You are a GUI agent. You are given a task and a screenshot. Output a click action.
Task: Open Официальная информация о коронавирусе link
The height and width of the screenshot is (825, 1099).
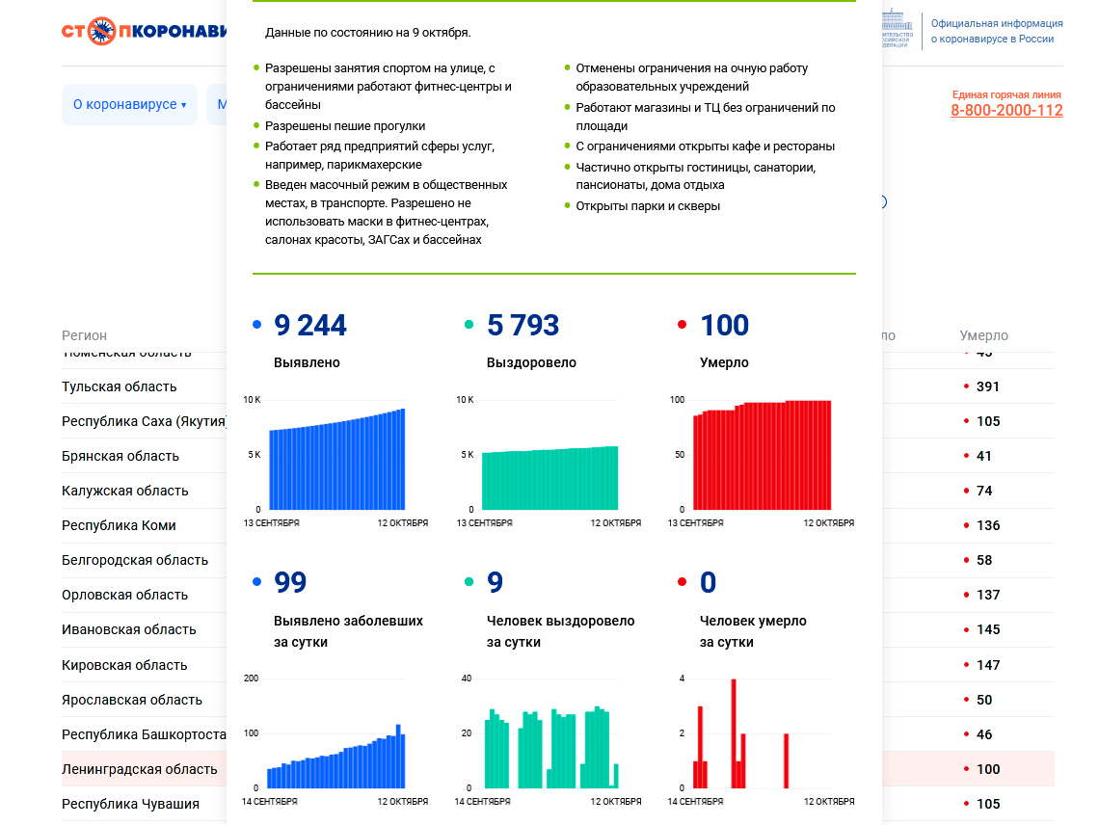pyautogui.click(x=996, y=31)
